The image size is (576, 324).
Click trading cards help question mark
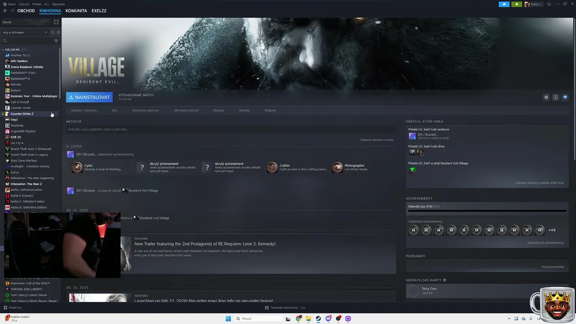445,280
